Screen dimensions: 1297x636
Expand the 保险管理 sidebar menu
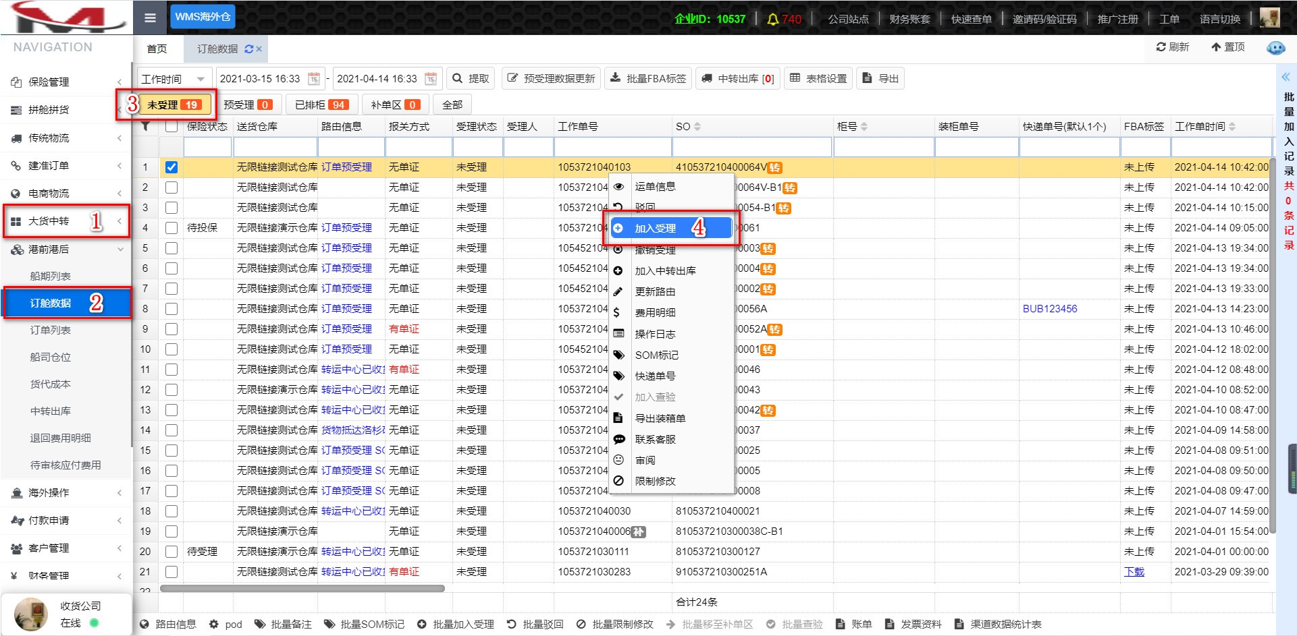[x=66, y=82]
